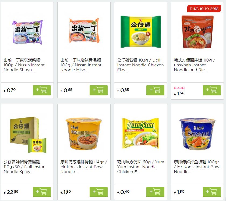View orange Nissin Miso noodle package image

point(84,31)
